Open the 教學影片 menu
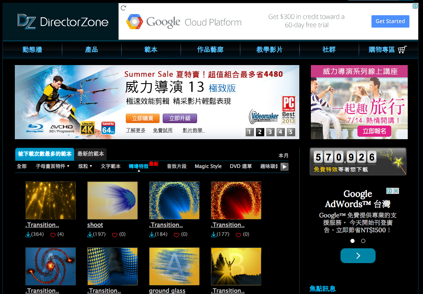 pyautogui.click(x=270, y=49)
